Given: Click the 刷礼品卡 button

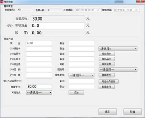Looking at the screenshot, I should click(x=107, y=59).
